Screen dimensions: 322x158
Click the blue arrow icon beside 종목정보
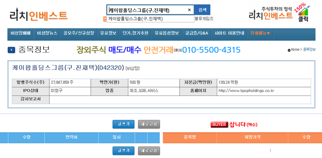(11, 50)
